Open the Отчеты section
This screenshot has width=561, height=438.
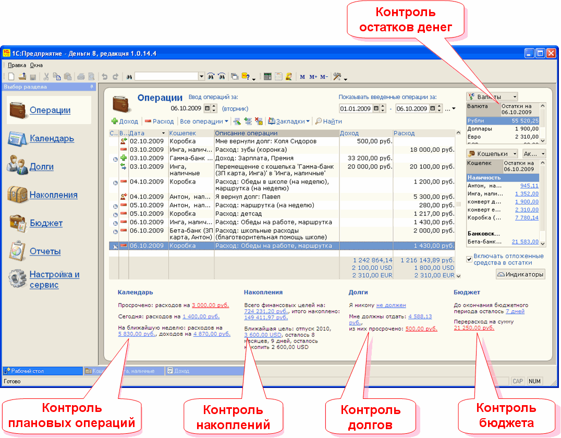[45, 251]
